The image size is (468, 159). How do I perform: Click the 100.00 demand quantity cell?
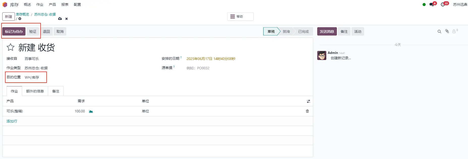80,111
